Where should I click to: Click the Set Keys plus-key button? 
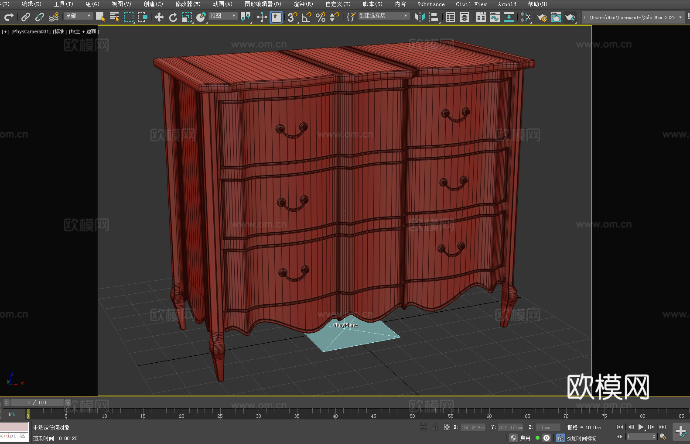[680, 432]
